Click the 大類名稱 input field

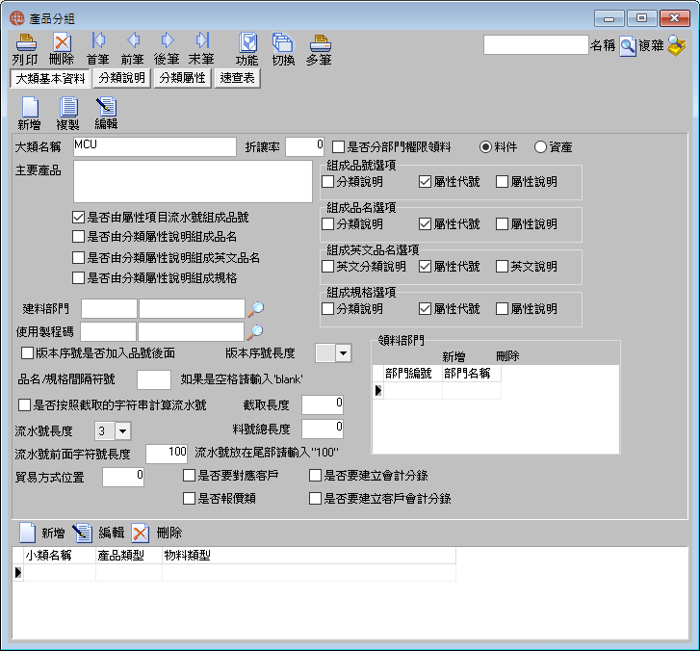coord(154,147)
